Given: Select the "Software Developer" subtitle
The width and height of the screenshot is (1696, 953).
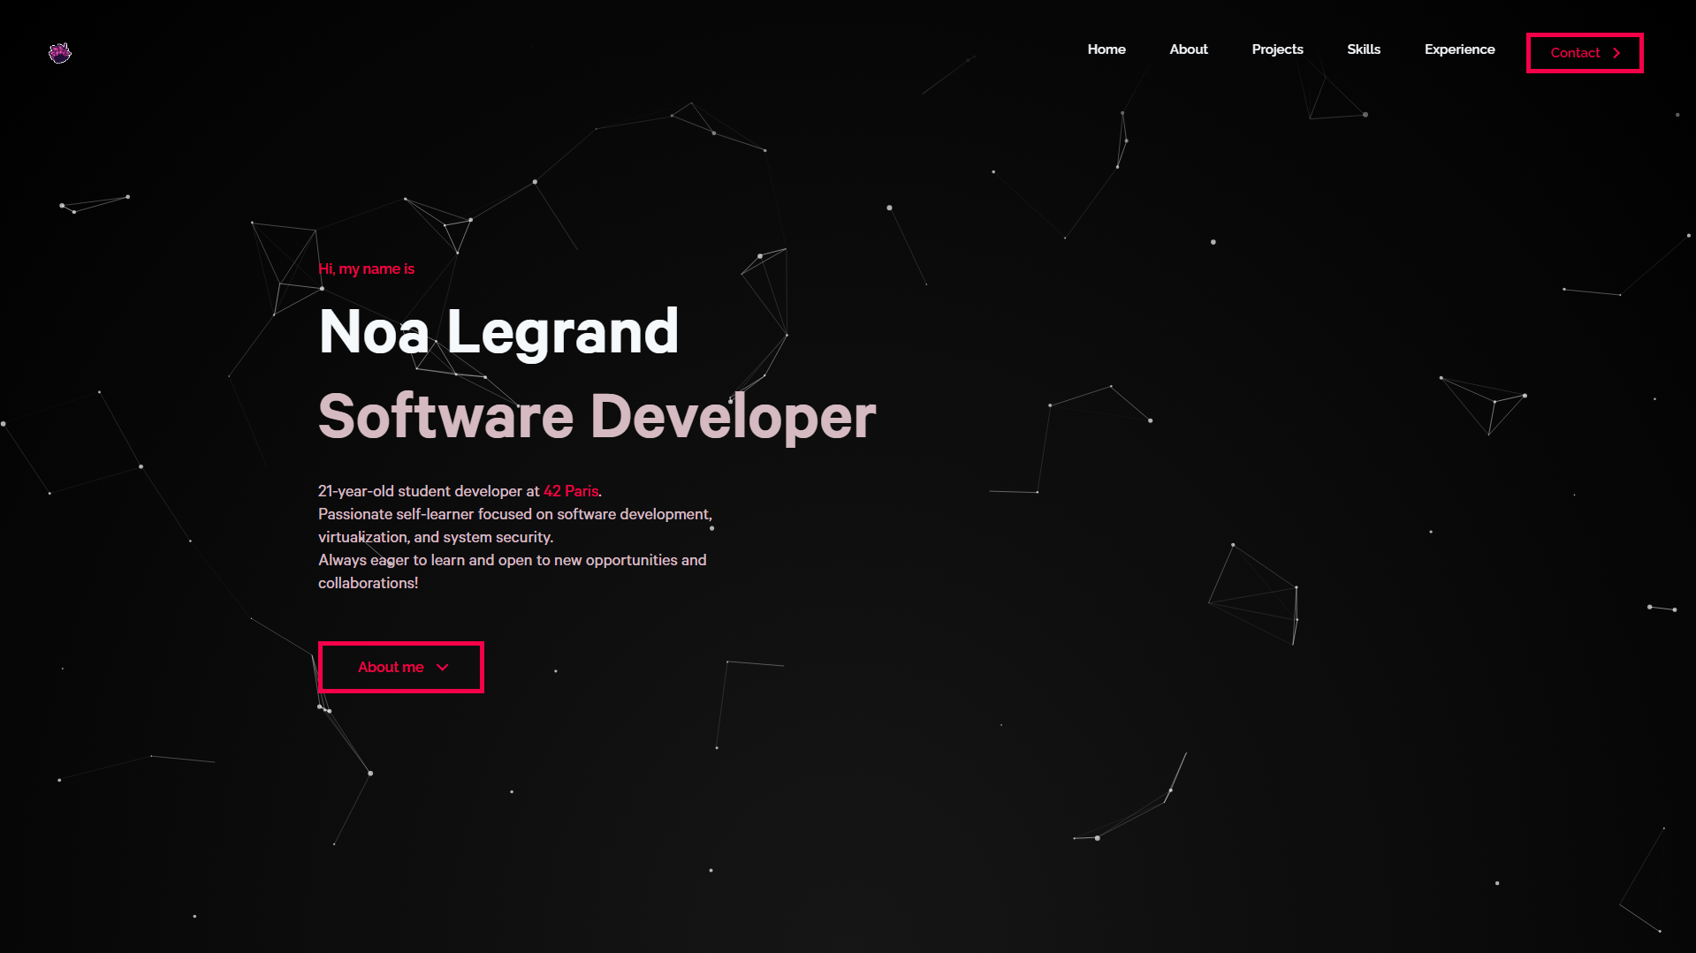Looking at the screenshot, I should (596, 417).
